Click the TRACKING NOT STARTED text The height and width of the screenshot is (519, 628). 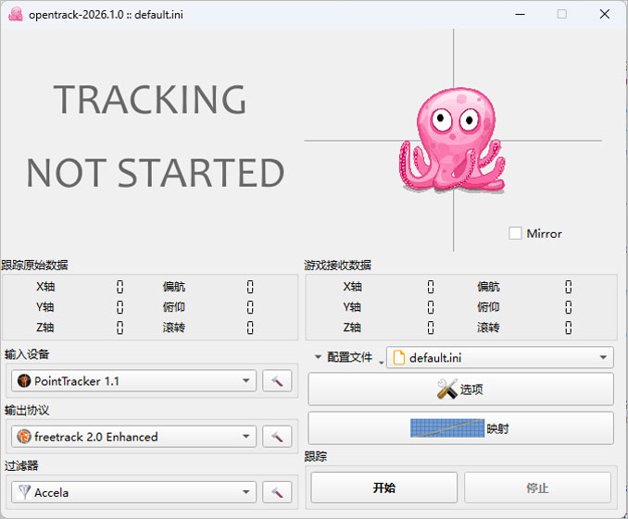156,136
